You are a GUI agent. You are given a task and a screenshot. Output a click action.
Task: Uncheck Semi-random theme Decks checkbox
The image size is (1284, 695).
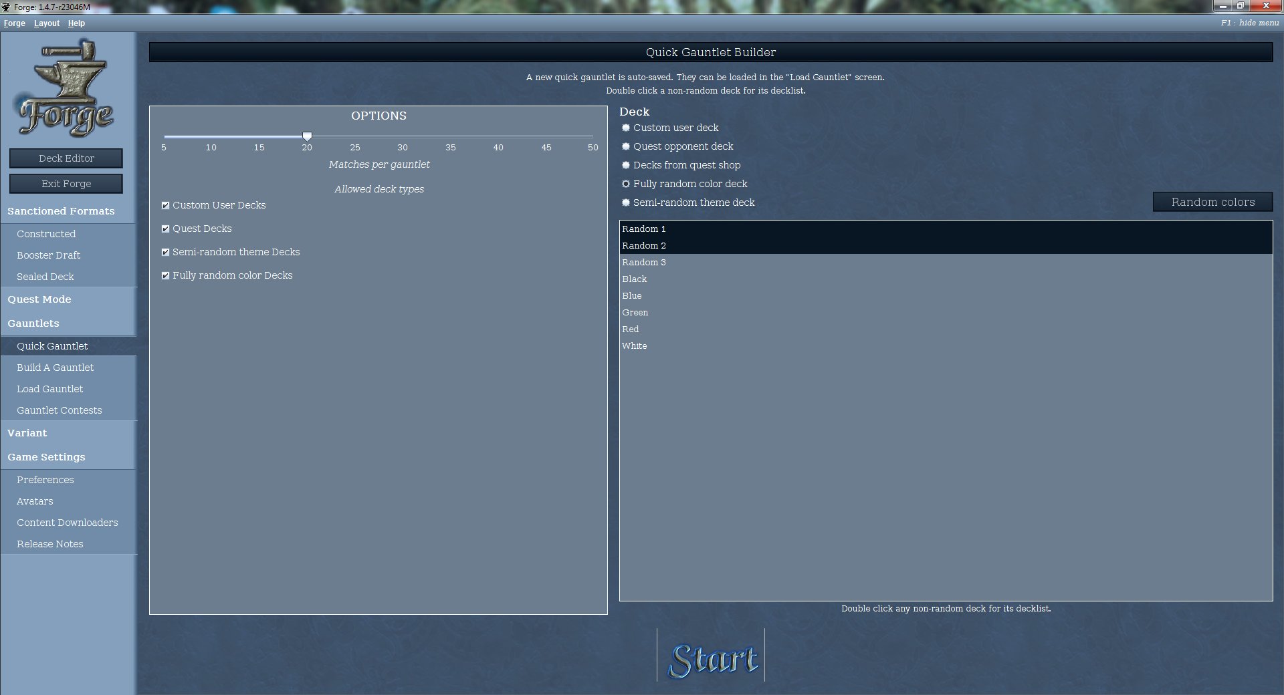[165, 253]
